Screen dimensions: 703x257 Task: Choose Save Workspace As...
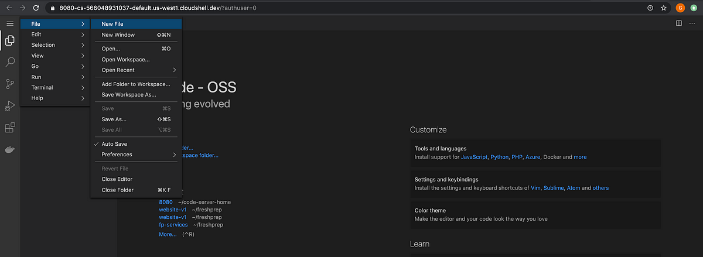pyautogui.click(x=136, y=94)
